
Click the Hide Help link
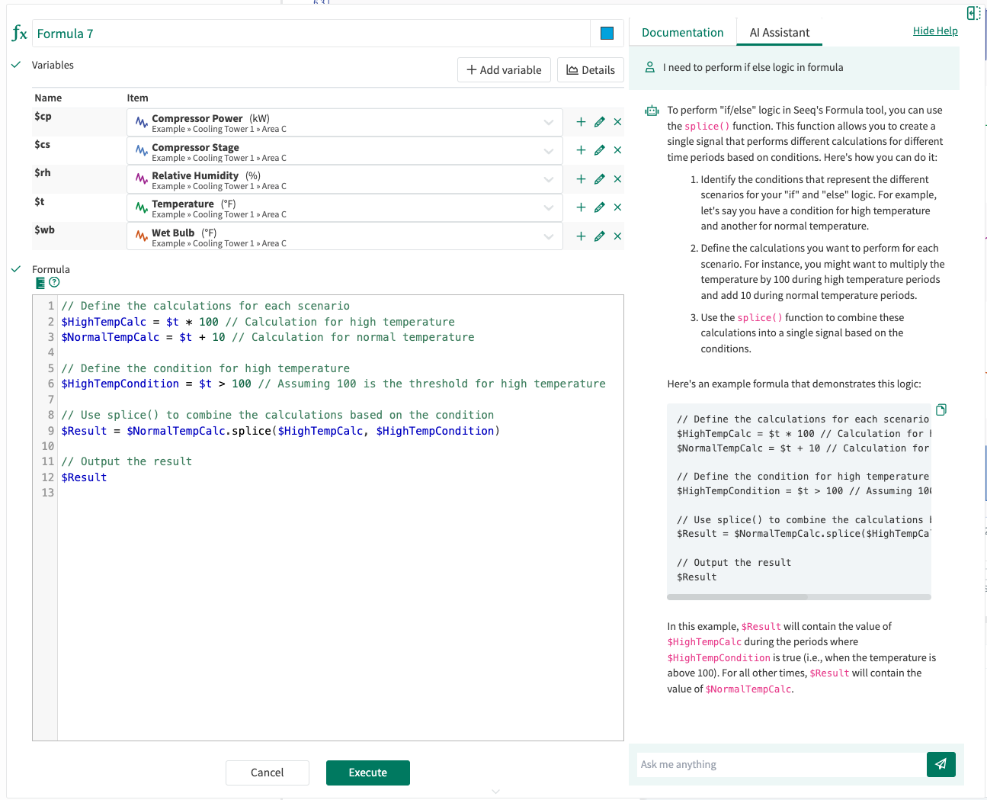point(935,31)
